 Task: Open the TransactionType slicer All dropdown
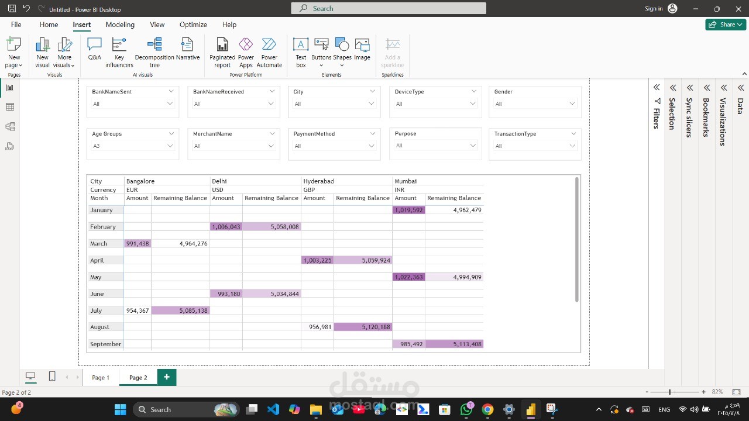coord(535,146)
